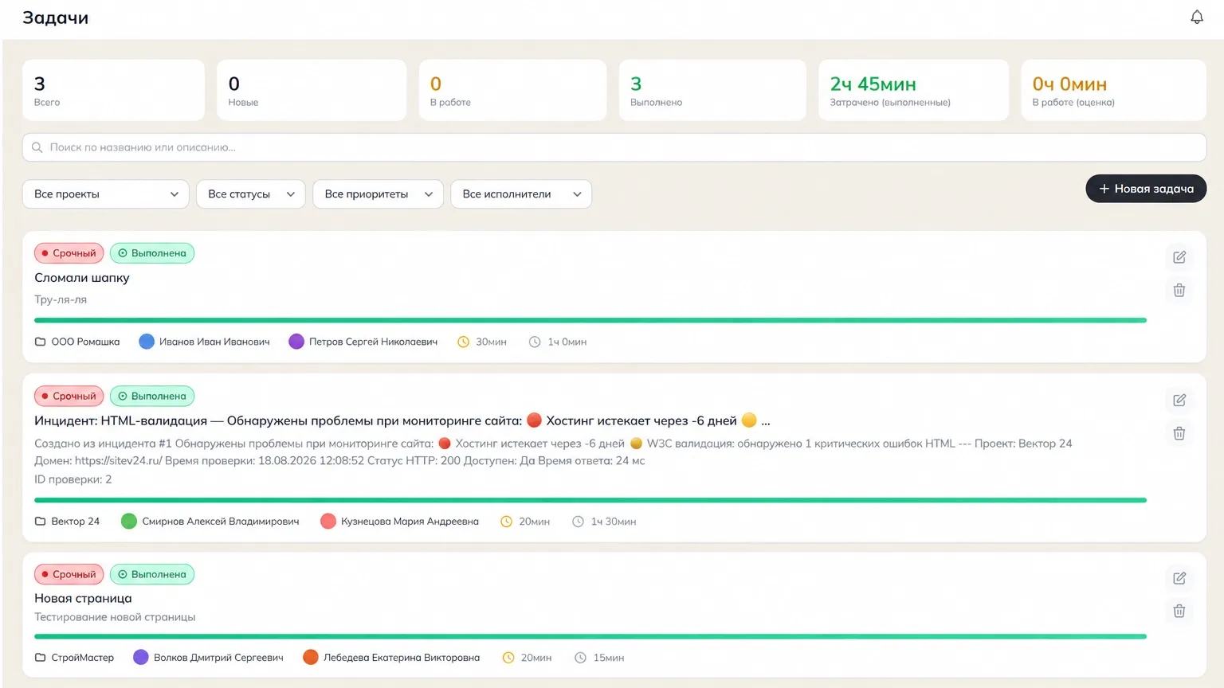Delete the "Новая страница" task

[1179, 611]
